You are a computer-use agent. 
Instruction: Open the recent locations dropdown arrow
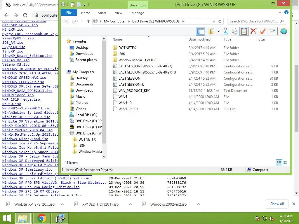[x=82, y=21]
